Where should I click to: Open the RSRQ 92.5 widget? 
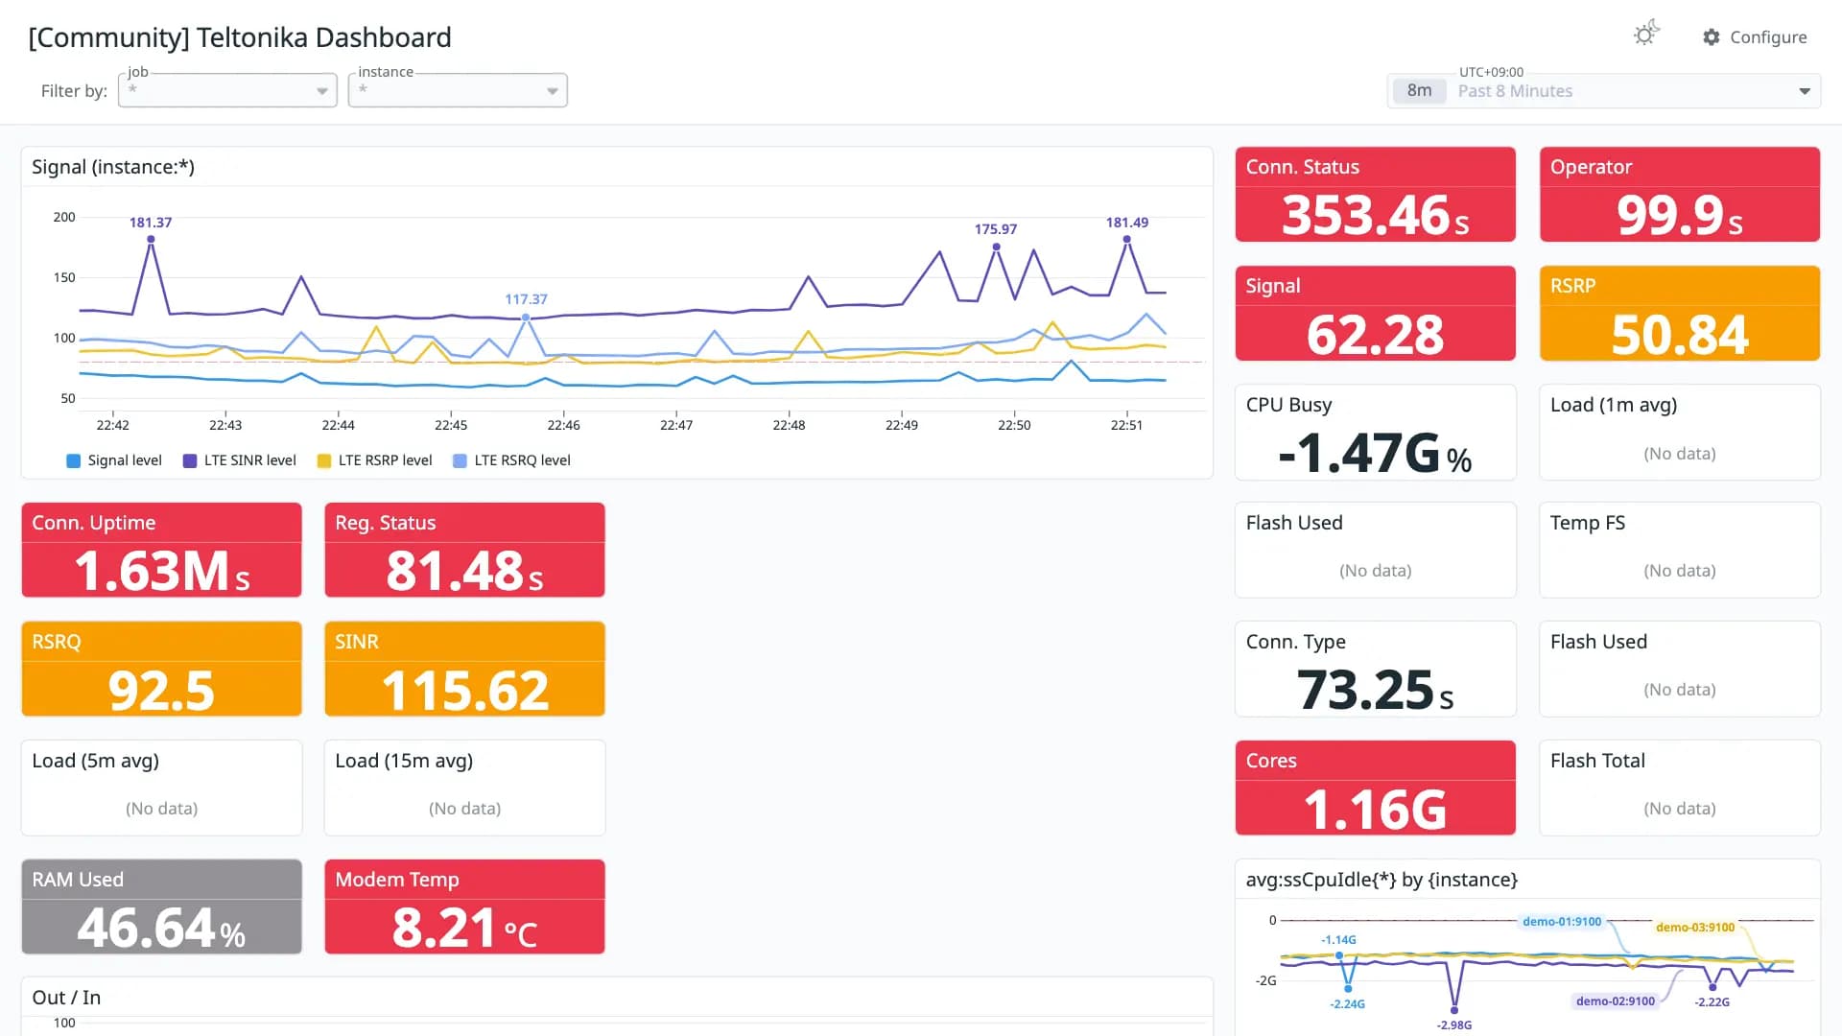161,669
